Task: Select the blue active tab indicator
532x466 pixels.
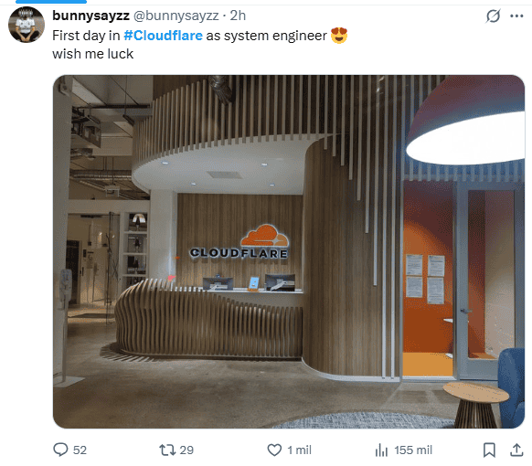Action: (51, 2)
